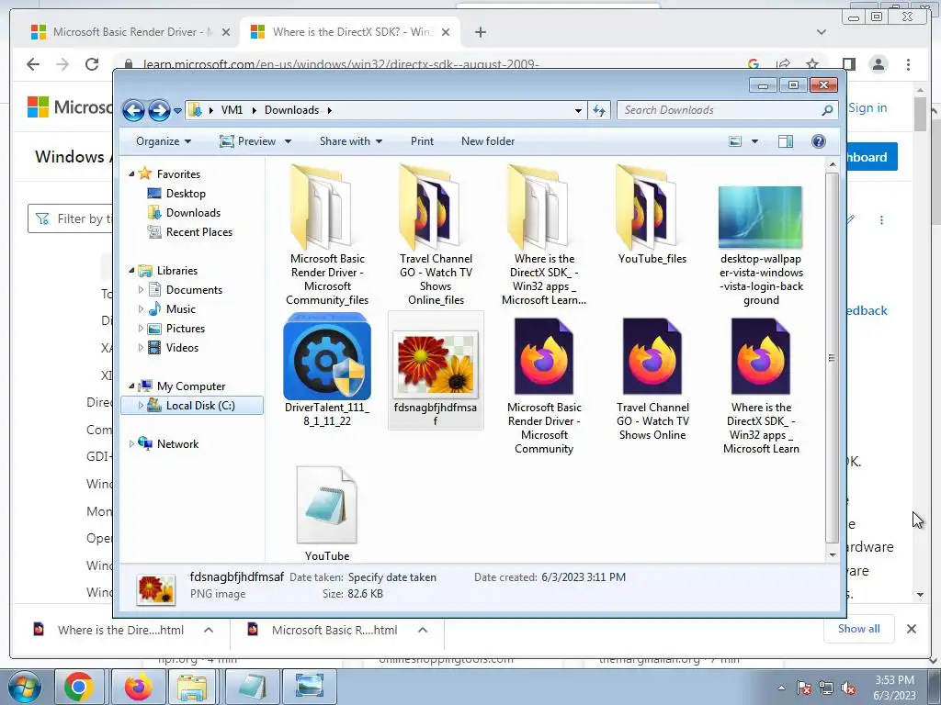941x705 pixels.
Task: Click the Windows Start button
Action: pyautogui.click(x=25, y=687)
